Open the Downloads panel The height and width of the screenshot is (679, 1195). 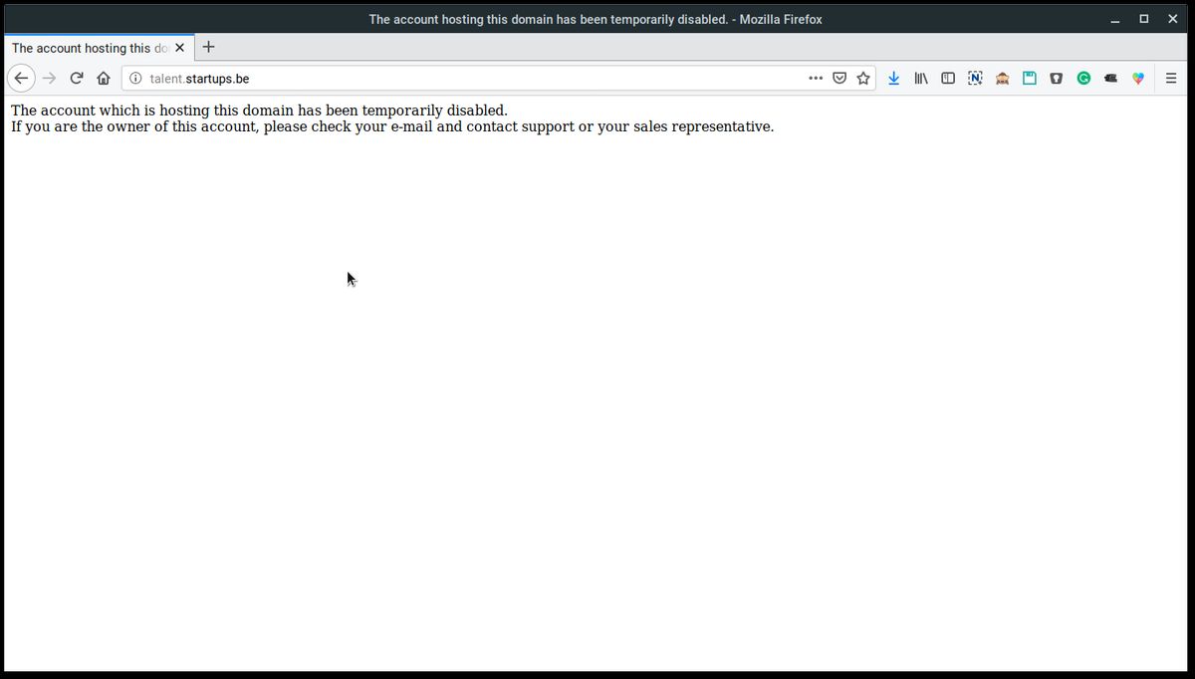[893, 78]
